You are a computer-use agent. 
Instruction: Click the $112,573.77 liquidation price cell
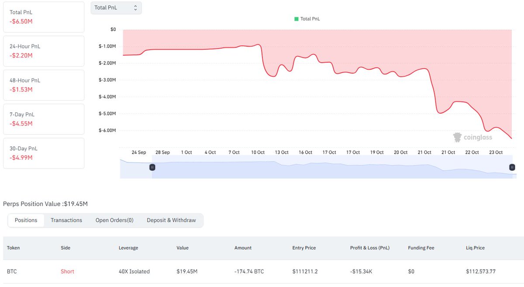click(481, 271)
